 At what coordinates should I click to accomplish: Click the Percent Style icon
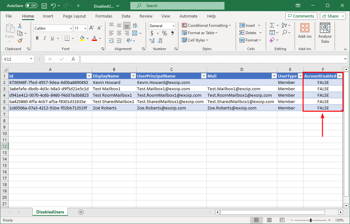164,33
